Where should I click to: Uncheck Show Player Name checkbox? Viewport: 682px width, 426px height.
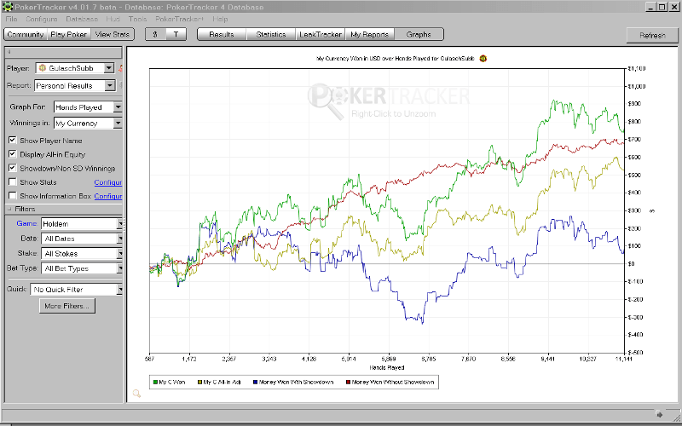point(12,141)
